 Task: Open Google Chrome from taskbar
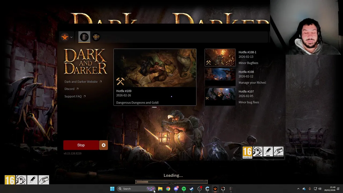[x=168, y=189]
